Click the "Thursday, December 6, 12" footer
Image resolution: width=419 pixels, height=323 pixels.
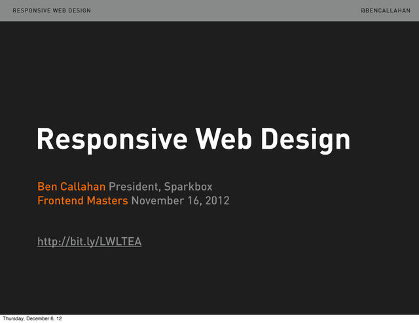point(32,318)
